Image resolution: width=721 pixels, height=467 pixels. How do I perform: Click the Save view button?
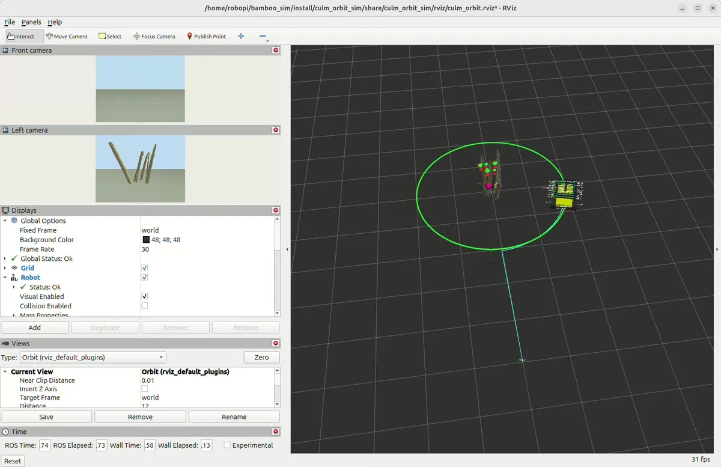pyautogui.click(x=46, y=417)
